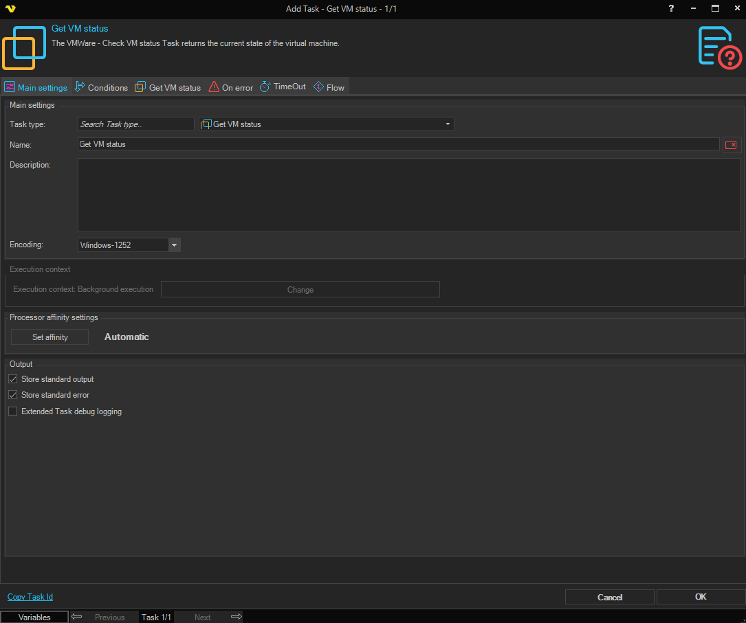Viewport: 746px width, 623px height.
Task: Click the help document icon at top right
Action: [x=720, y=47]
